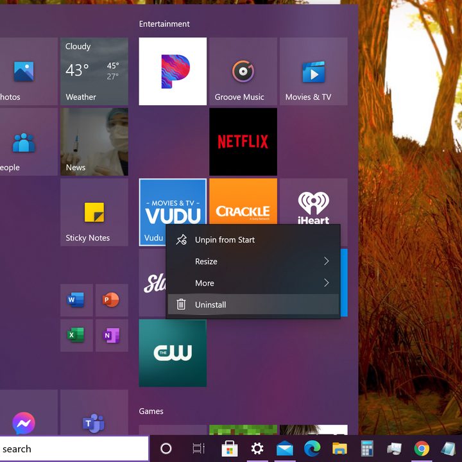Open Mail from the taskbar
The width and height of the screenshot is (462, 462).
click(x=285, y=449)
